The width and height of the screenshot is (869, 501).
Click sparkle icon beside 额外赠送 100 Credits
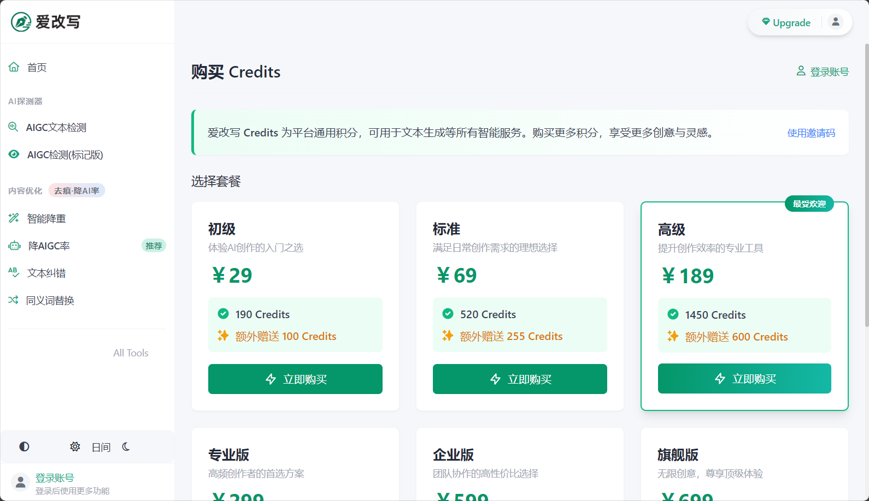[x=222, y=335]
